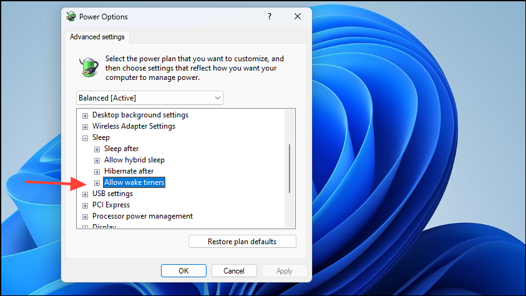
Task: Select Allow wake timers item
Action: (x=134, y=182)
